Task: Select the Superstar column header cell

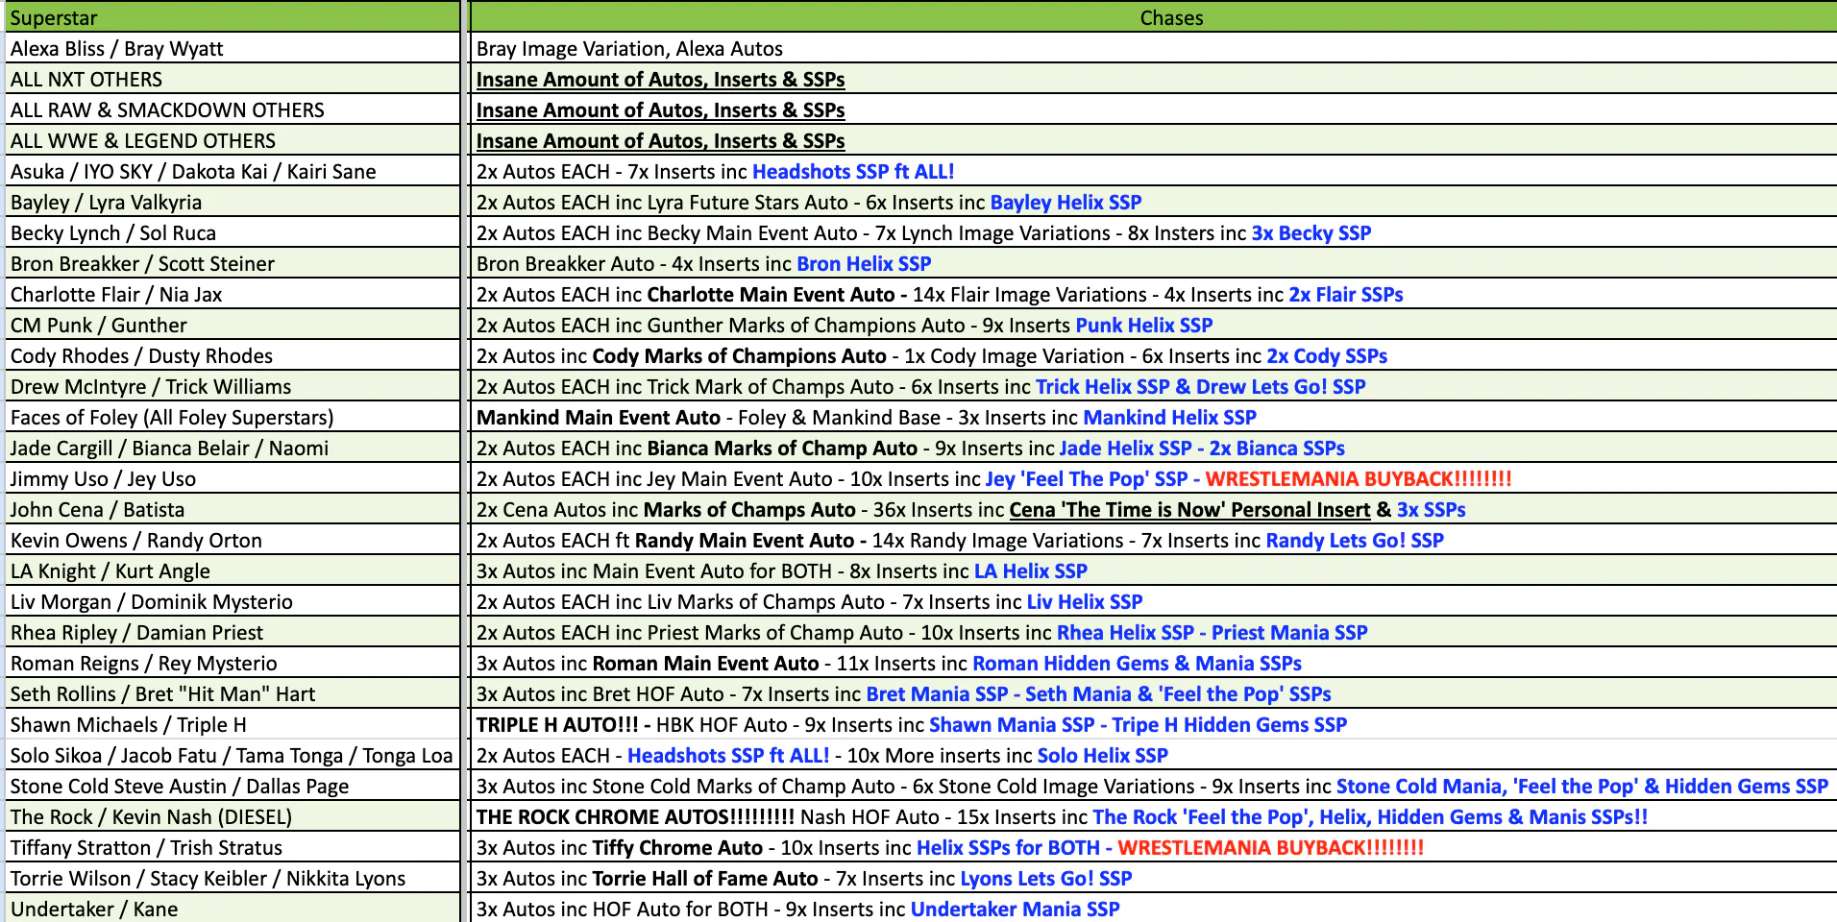Action: pos(233,17)
